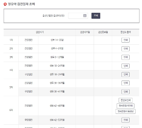The image size is (142, 128).
Task: Click the 생후 14~35일 cell text
Action: point(57,40)
